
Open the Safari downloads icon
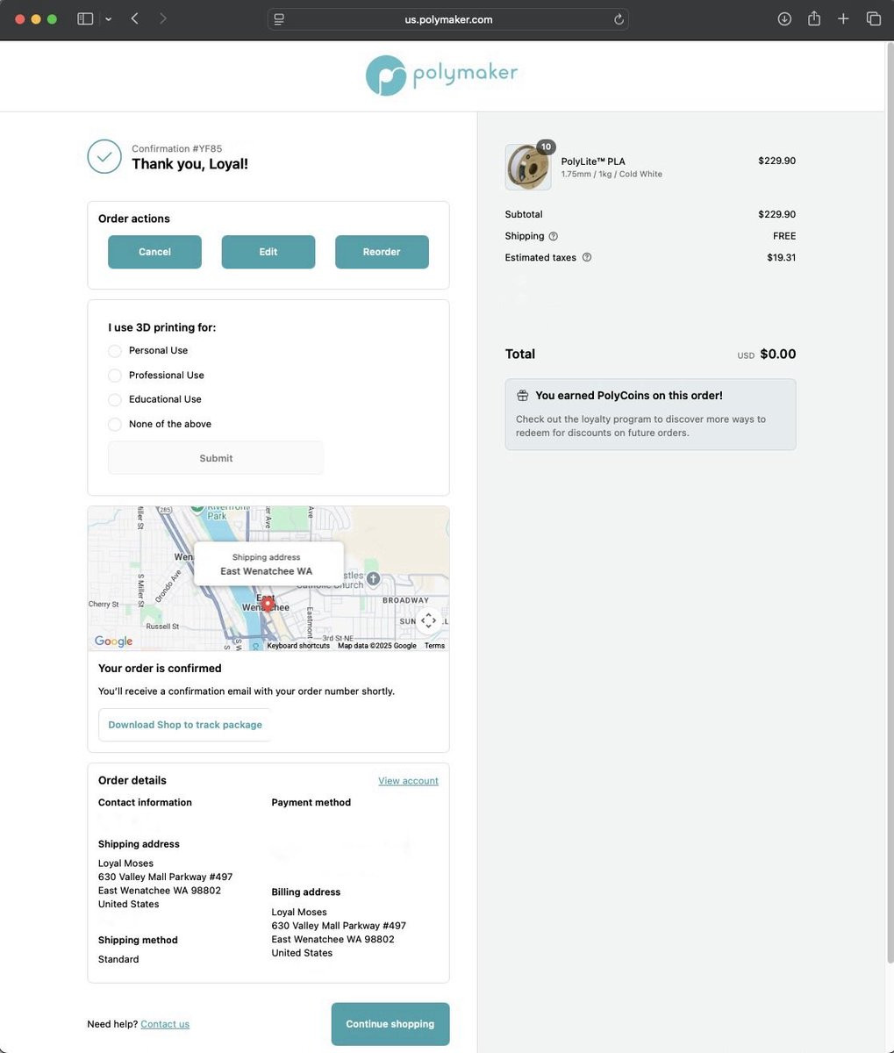coord(784,18)
